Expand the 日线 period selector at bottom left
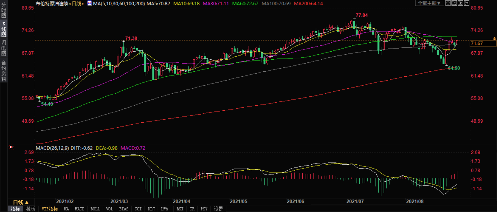The width and height of the screenshot is (497, 212). 20,202
